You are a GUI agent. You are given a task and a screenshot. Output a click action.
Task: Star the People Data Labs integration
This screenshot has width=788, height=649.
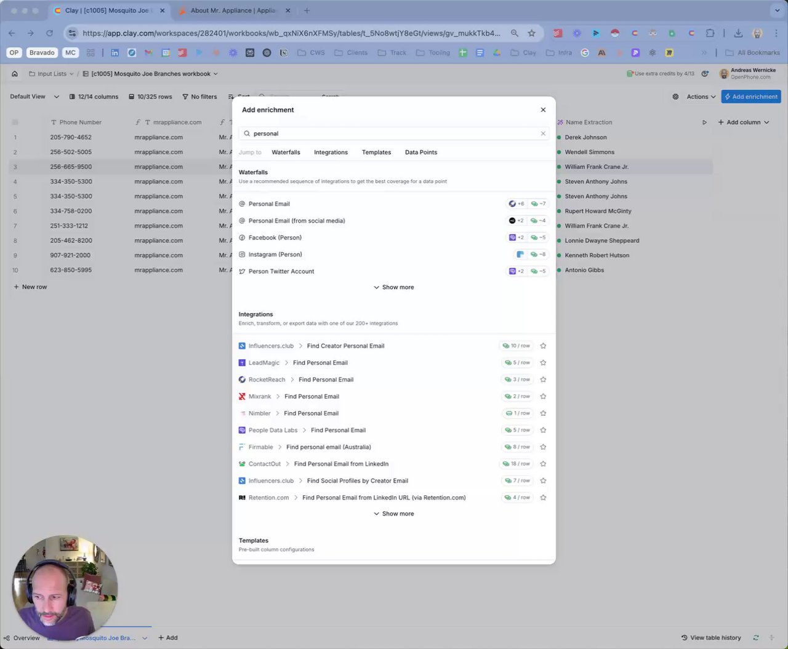click(543, 431)
